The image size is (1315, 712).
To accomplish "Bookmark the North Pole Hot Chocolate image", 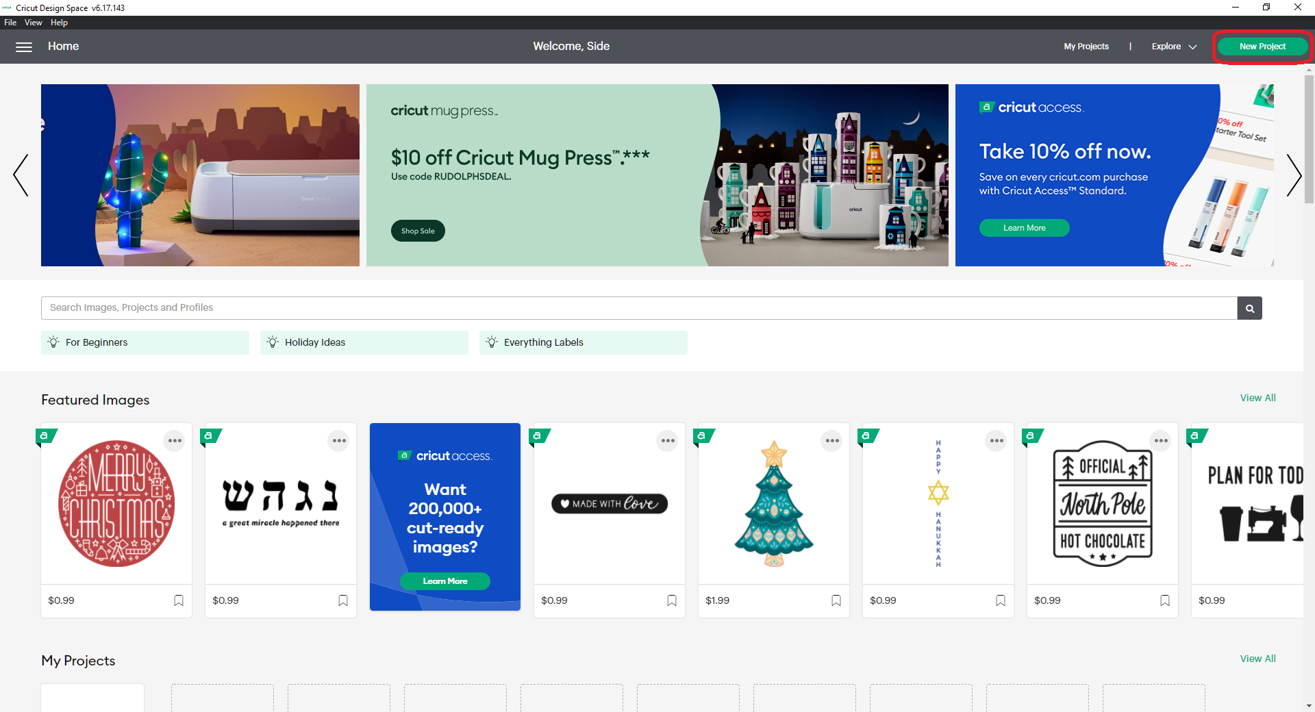I will pyautogui.click(x=1165, y=600).
